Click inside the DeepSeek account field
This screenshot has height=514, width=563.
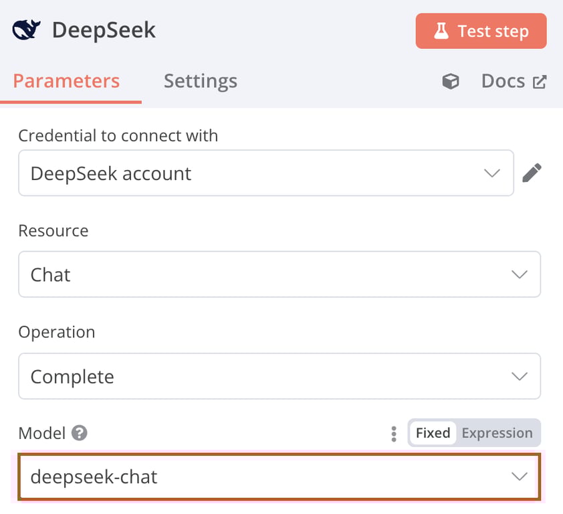coord(201,173)
